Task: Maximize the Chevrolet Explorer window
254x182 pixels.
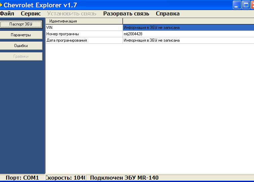Action: 246,5
